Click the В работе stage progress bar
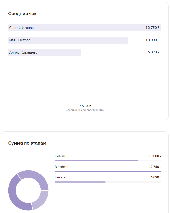The width and height of the screenshot is (170, 213). tap(108, 171)
